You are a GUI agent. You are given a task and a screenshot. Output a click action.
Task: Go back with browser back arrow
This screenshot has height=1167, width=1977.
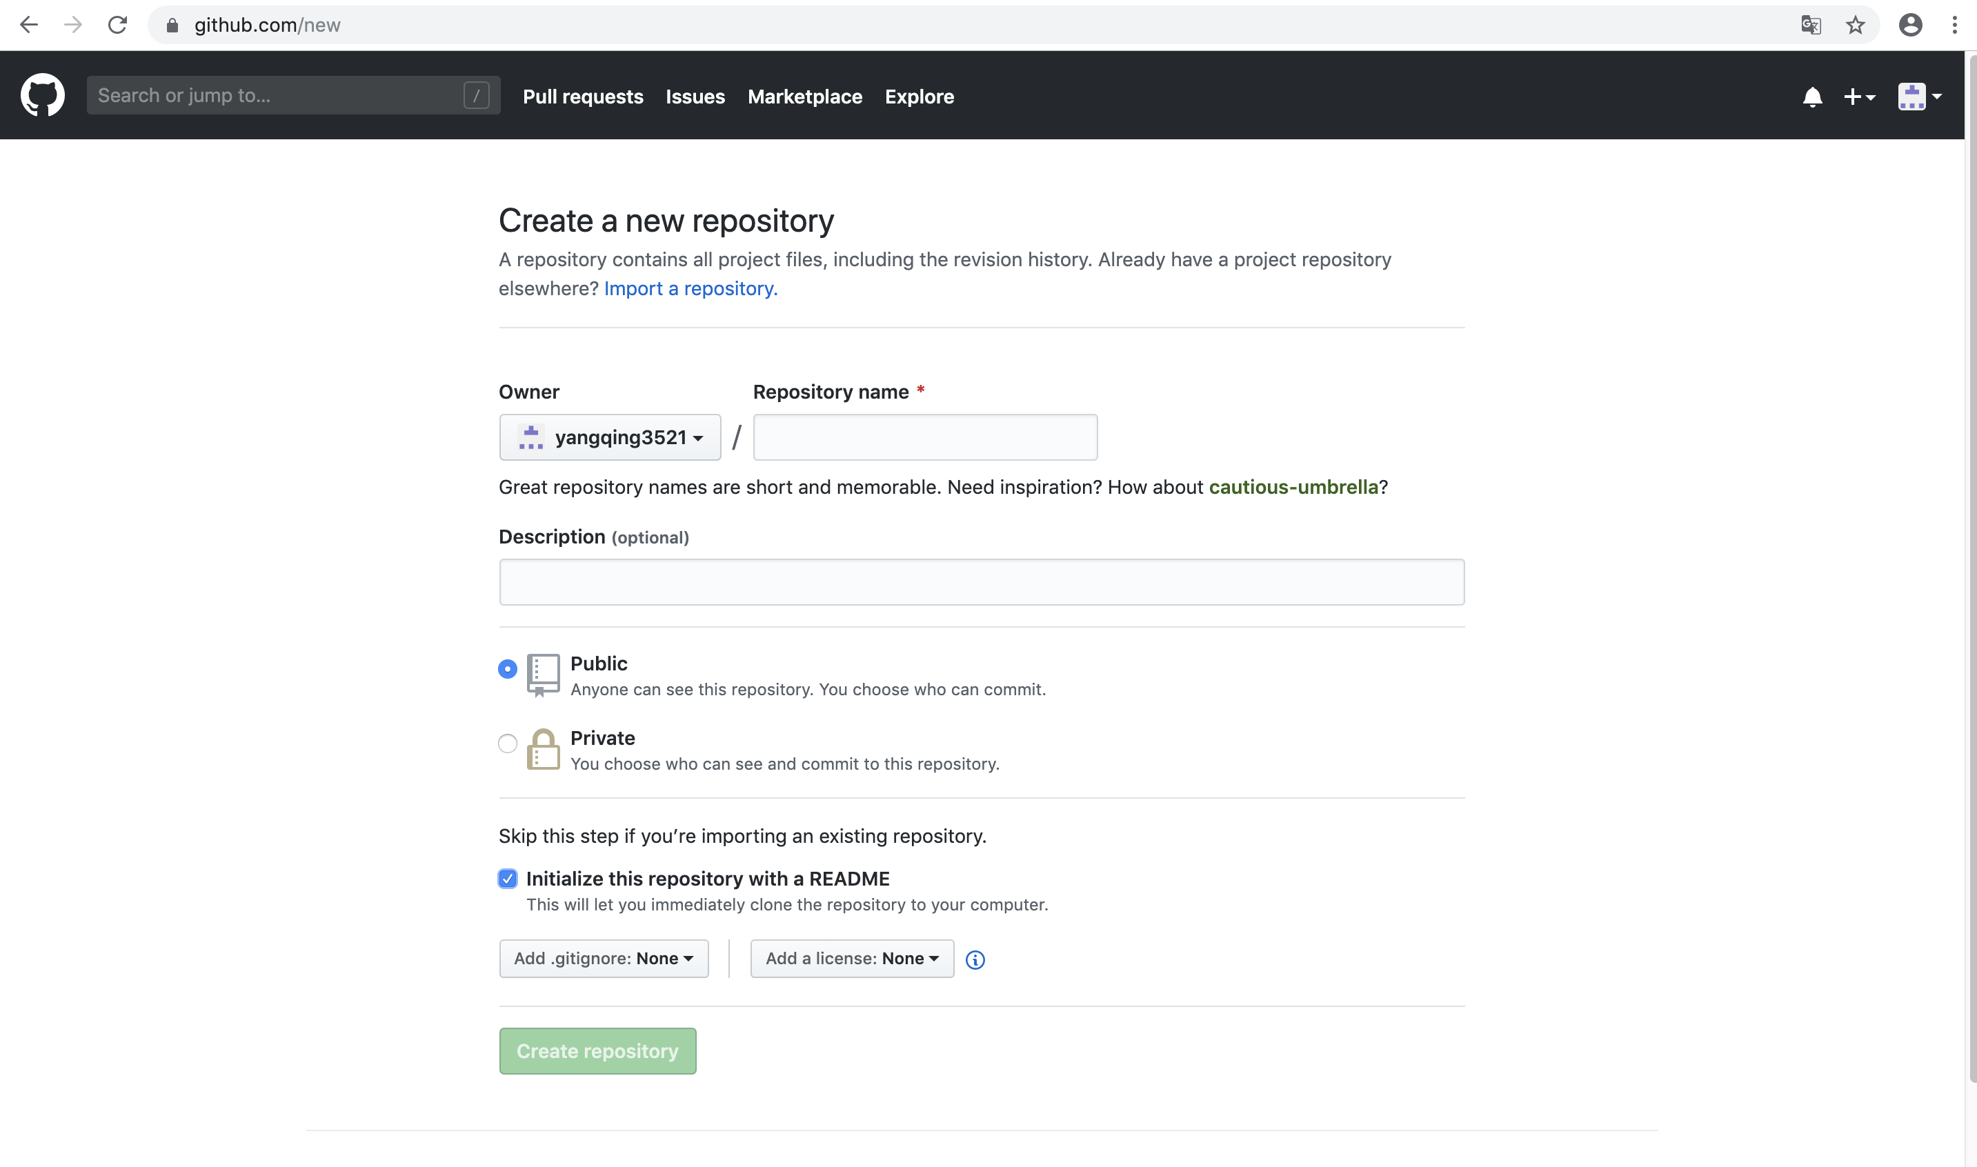[x=29, y=25]
